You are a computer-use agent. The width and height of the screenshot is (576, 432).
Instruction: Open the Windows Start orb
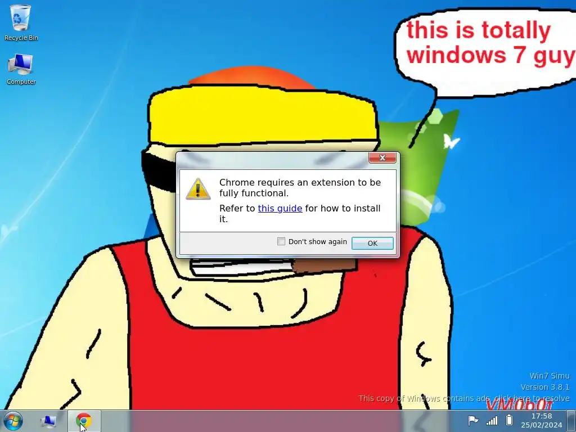(13, 421)
